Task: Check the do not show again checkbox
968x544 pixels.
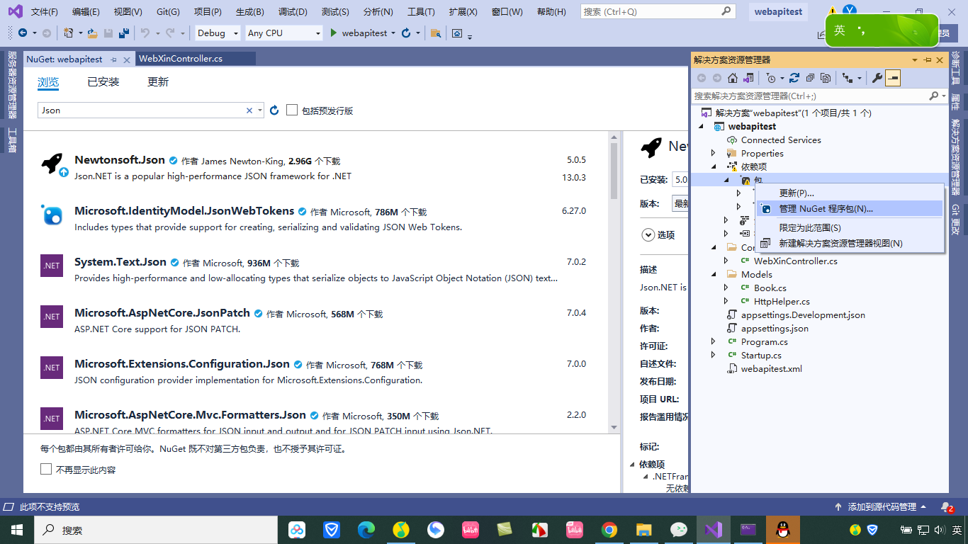Action: [x=46, y=469]
